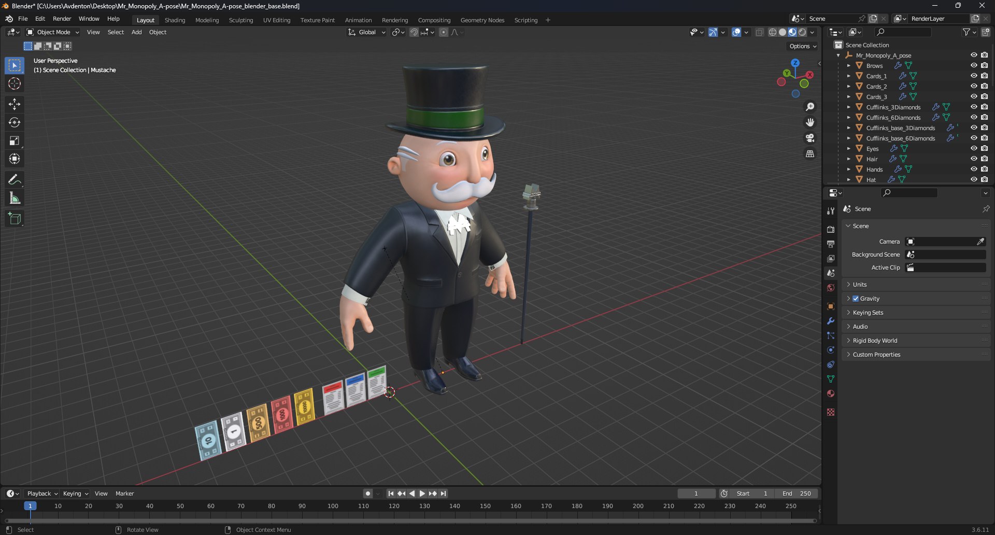Open the Physics properties tab
Image resolution: width=995 pixels, height=535 pixels.
tap(831, 350)
